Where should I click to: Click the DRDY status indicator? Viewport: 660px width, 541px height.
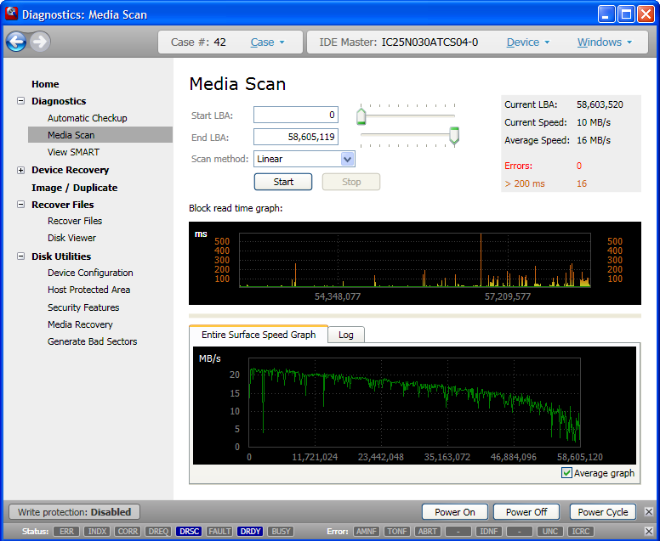point(250,532)
